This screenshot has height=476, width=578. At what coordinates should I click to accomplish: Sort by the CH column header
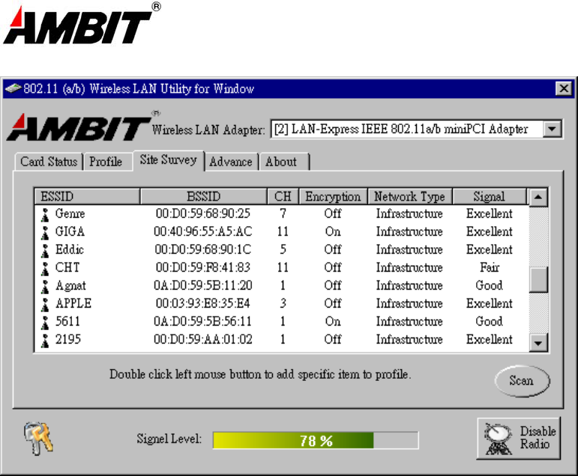coord(283,196)
